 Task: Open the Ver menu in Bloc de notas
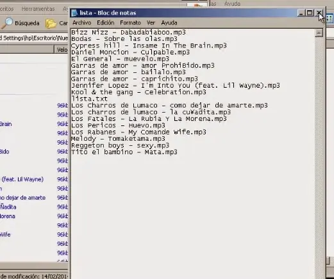[x=151, y=22]
